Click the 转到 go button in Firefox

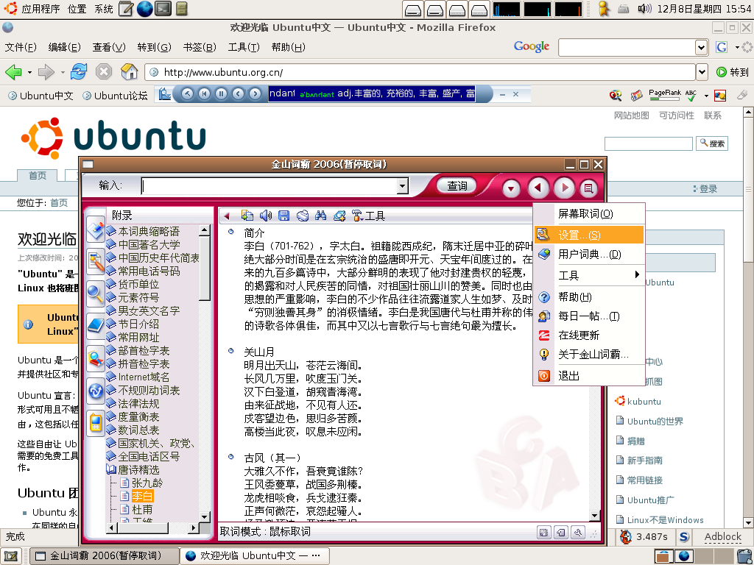(733, 72)
